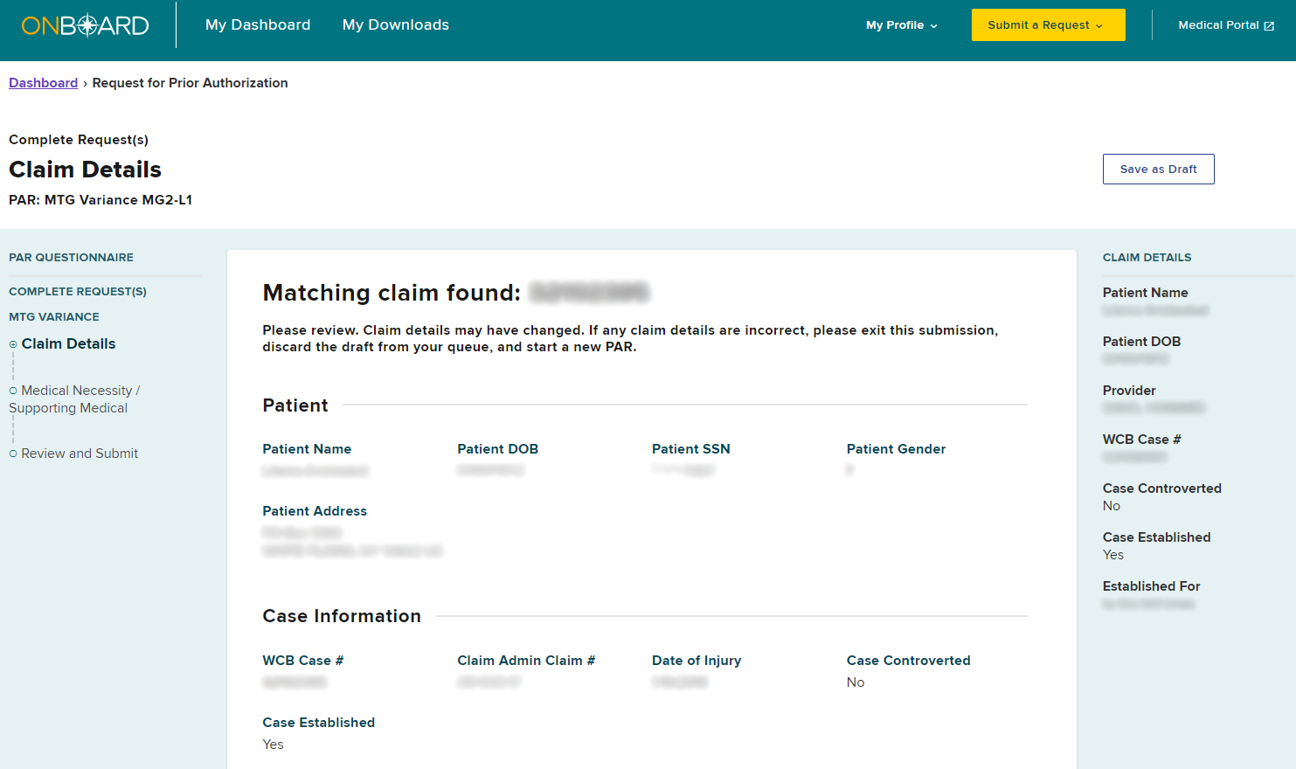Screen dimensions: 1296x769
Task: Open the Medical Portal link
Action: (x=1218, y=25)
